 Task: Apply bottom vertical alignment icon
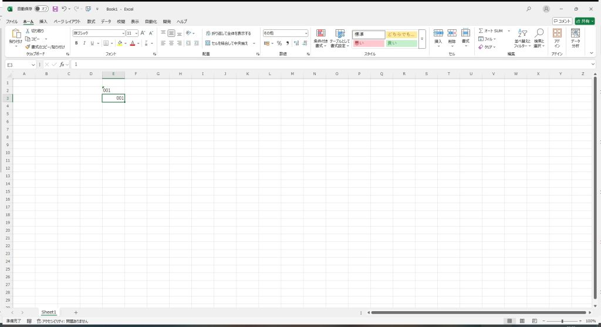[180, 33]
